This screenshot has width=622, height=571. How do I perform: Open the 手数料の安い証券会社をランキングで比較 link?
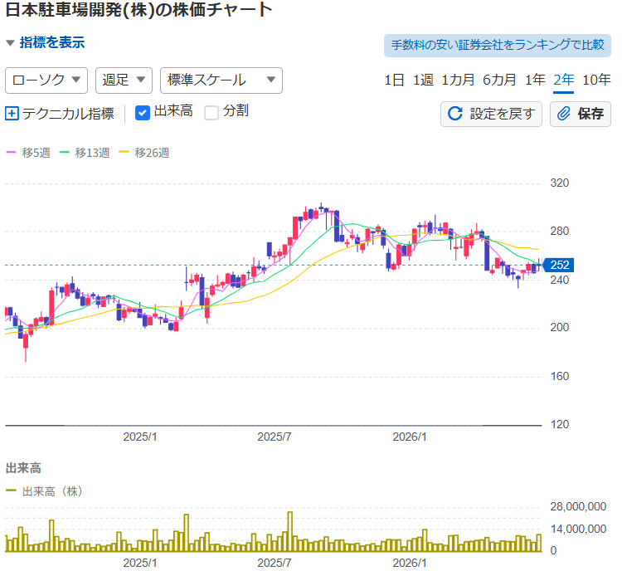click(x=498, y=46)
